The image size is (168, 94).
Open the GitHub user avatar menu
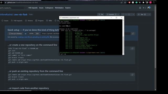pyautogui.click(x=149, y=8)
